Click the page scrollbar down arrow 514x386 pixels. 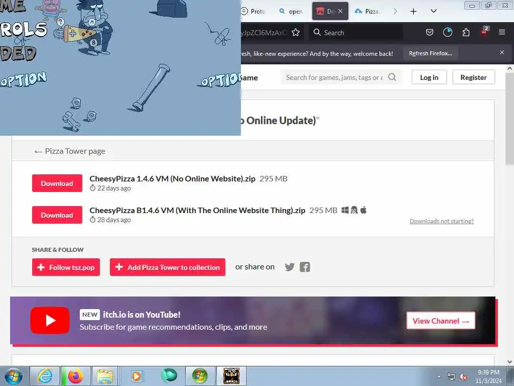(x=509, y=362)
